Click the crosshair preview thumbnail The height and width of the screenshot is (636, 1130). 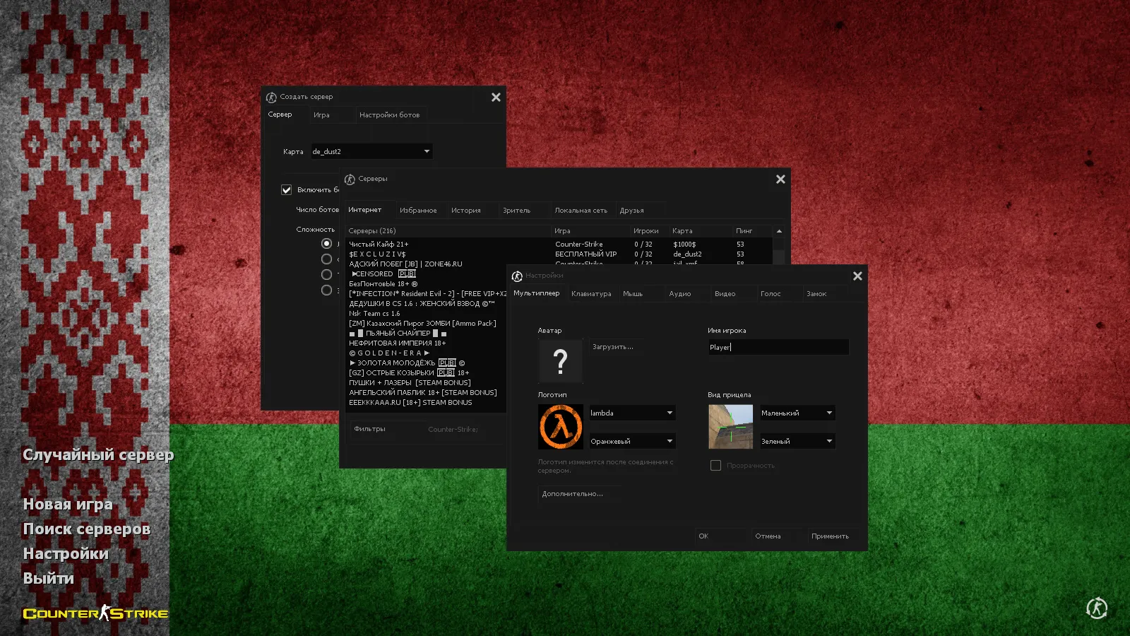tap(730, 427)
